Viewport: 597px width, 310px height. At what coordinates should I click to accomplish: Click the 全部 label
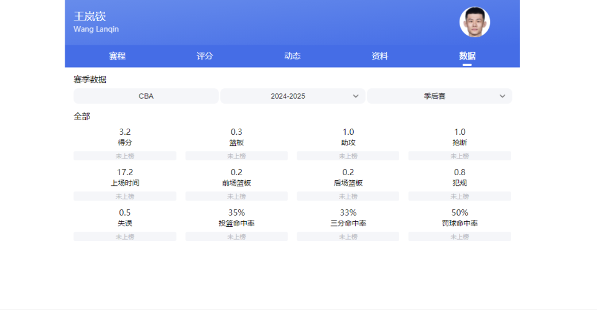tap(81, 116)
